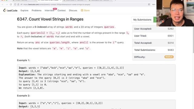Image resolution: width=194 pixels, height=109 pixels.
Task: Click the padlock site security icon
Action: click(18, 5)
